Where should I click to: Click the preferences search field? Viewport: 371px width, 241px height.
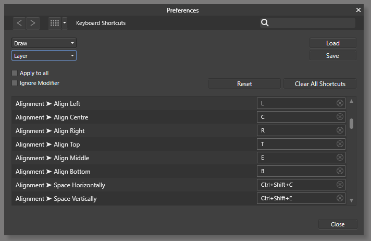coord(312,23)
